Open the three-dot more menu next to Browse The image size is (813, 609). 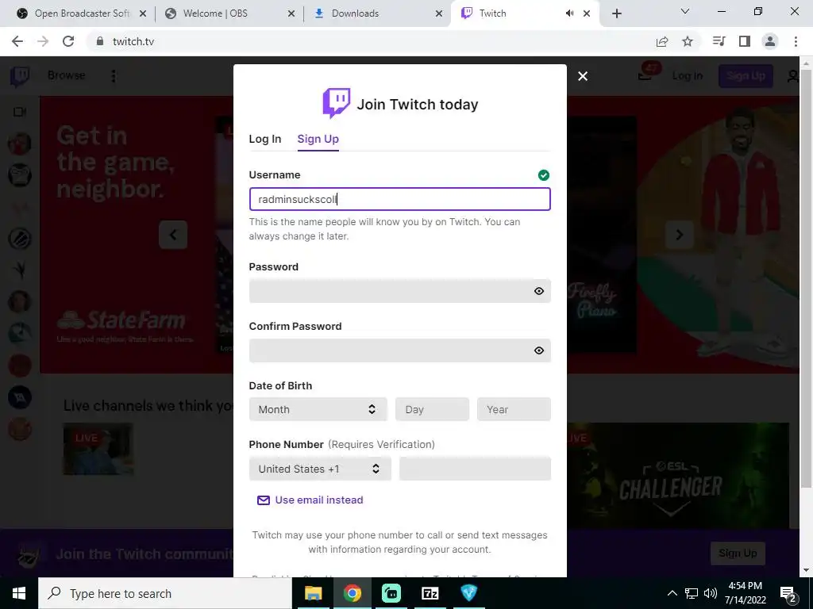pyautogui.click(x=114, y=76)
